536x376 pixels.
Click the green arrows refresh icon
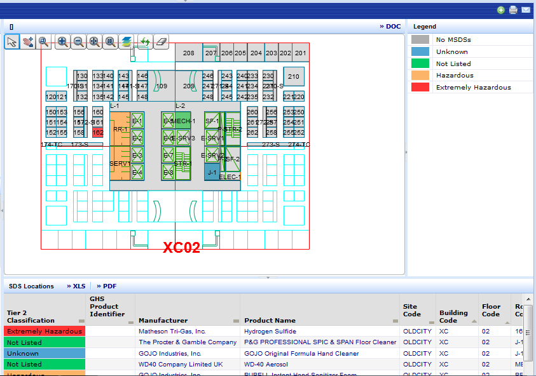[145, 42]
